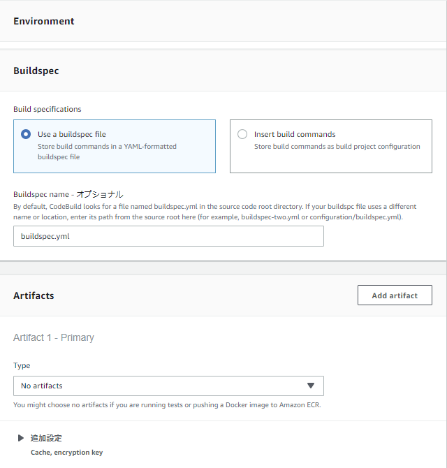Click the Buildspec section heading

point(36,71)
